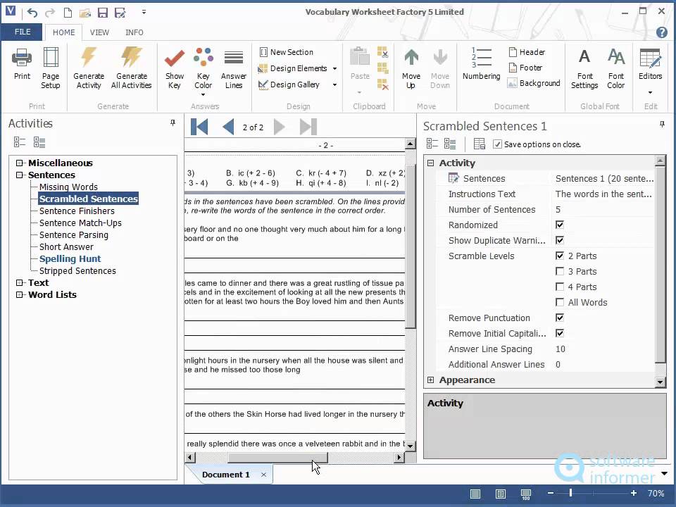Select Missing Words activity

click(x=68, y=187)
